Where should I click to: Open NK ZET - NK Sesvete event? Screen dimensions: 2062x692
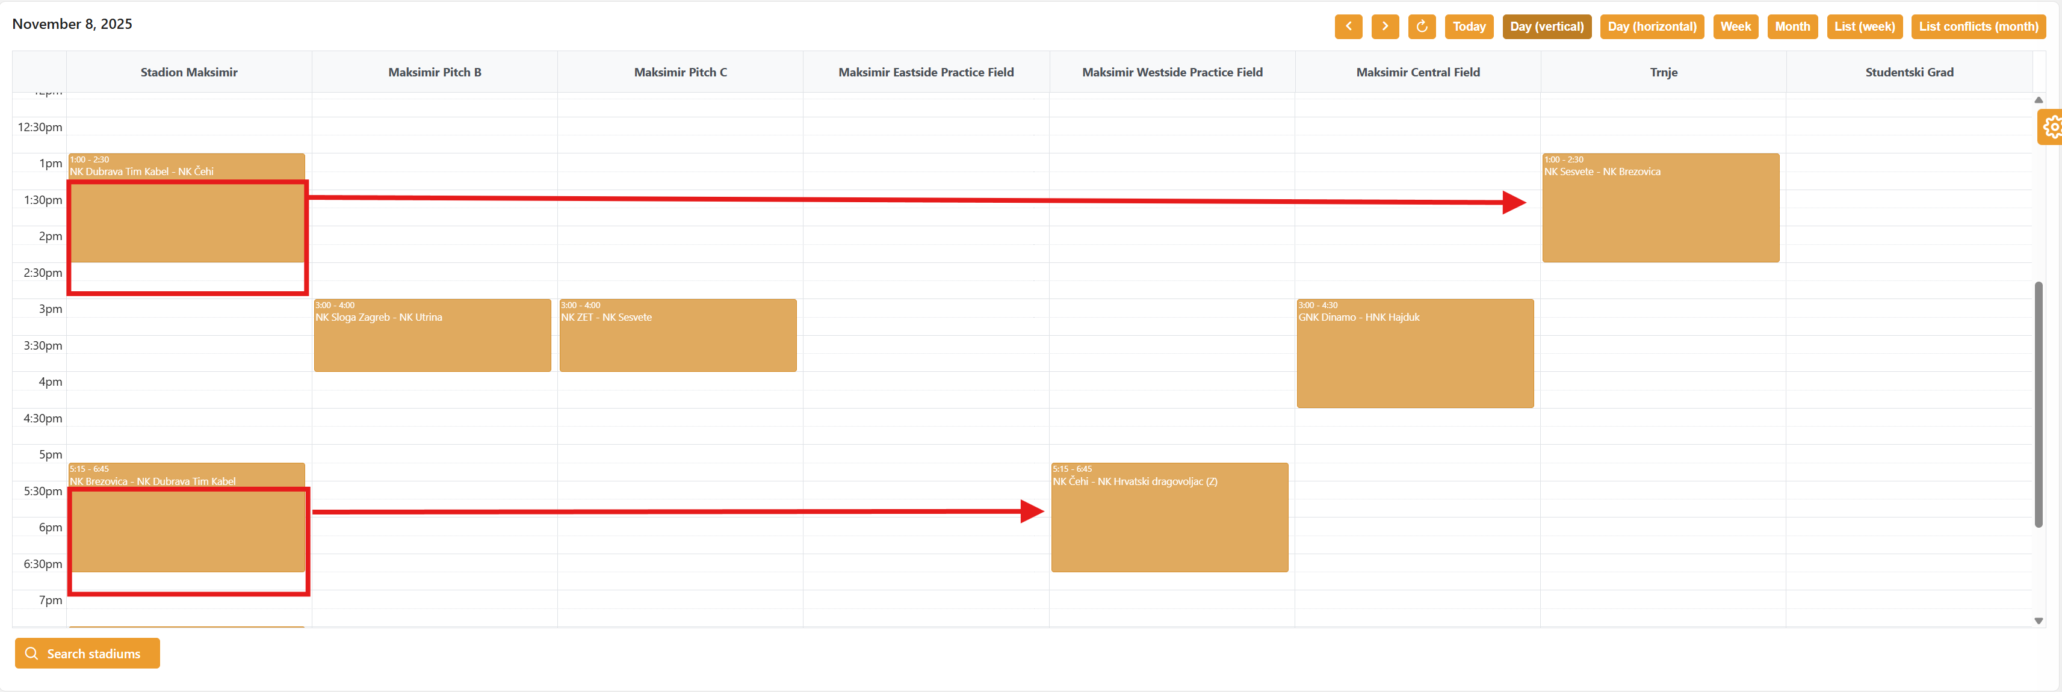coord(677,336)
